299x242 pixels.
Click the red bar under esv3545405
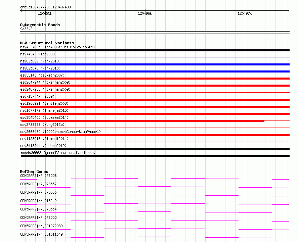click(x=143, y=121)
